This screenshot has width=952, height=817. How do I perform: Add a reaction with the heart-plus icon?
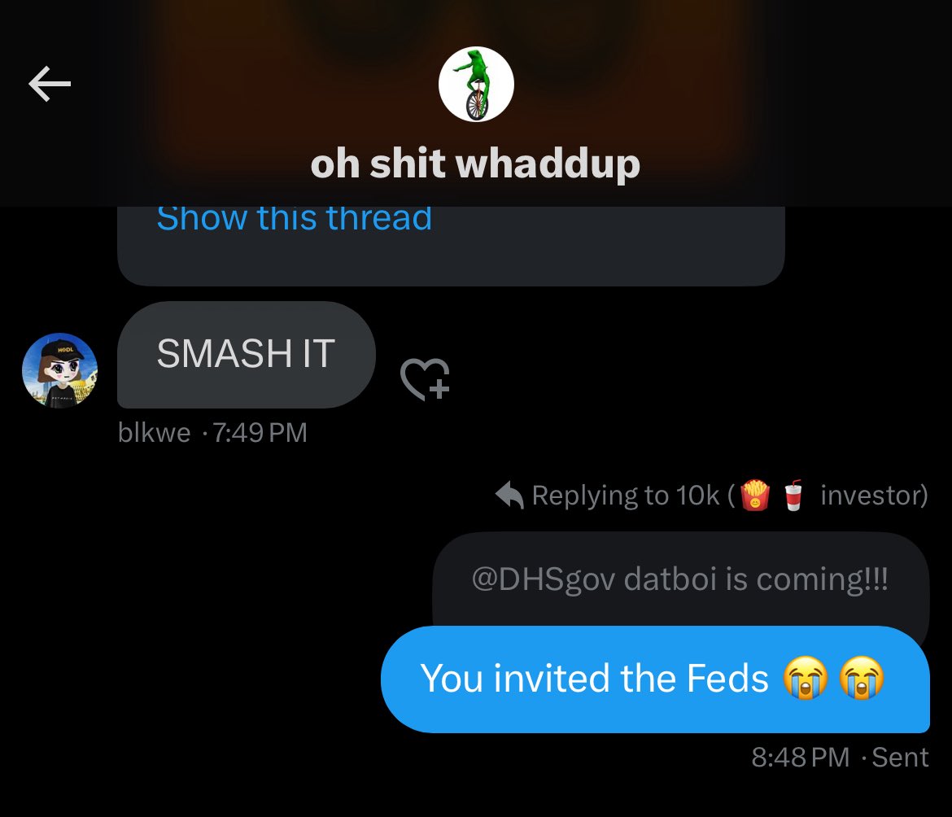[x=425, y=378]
